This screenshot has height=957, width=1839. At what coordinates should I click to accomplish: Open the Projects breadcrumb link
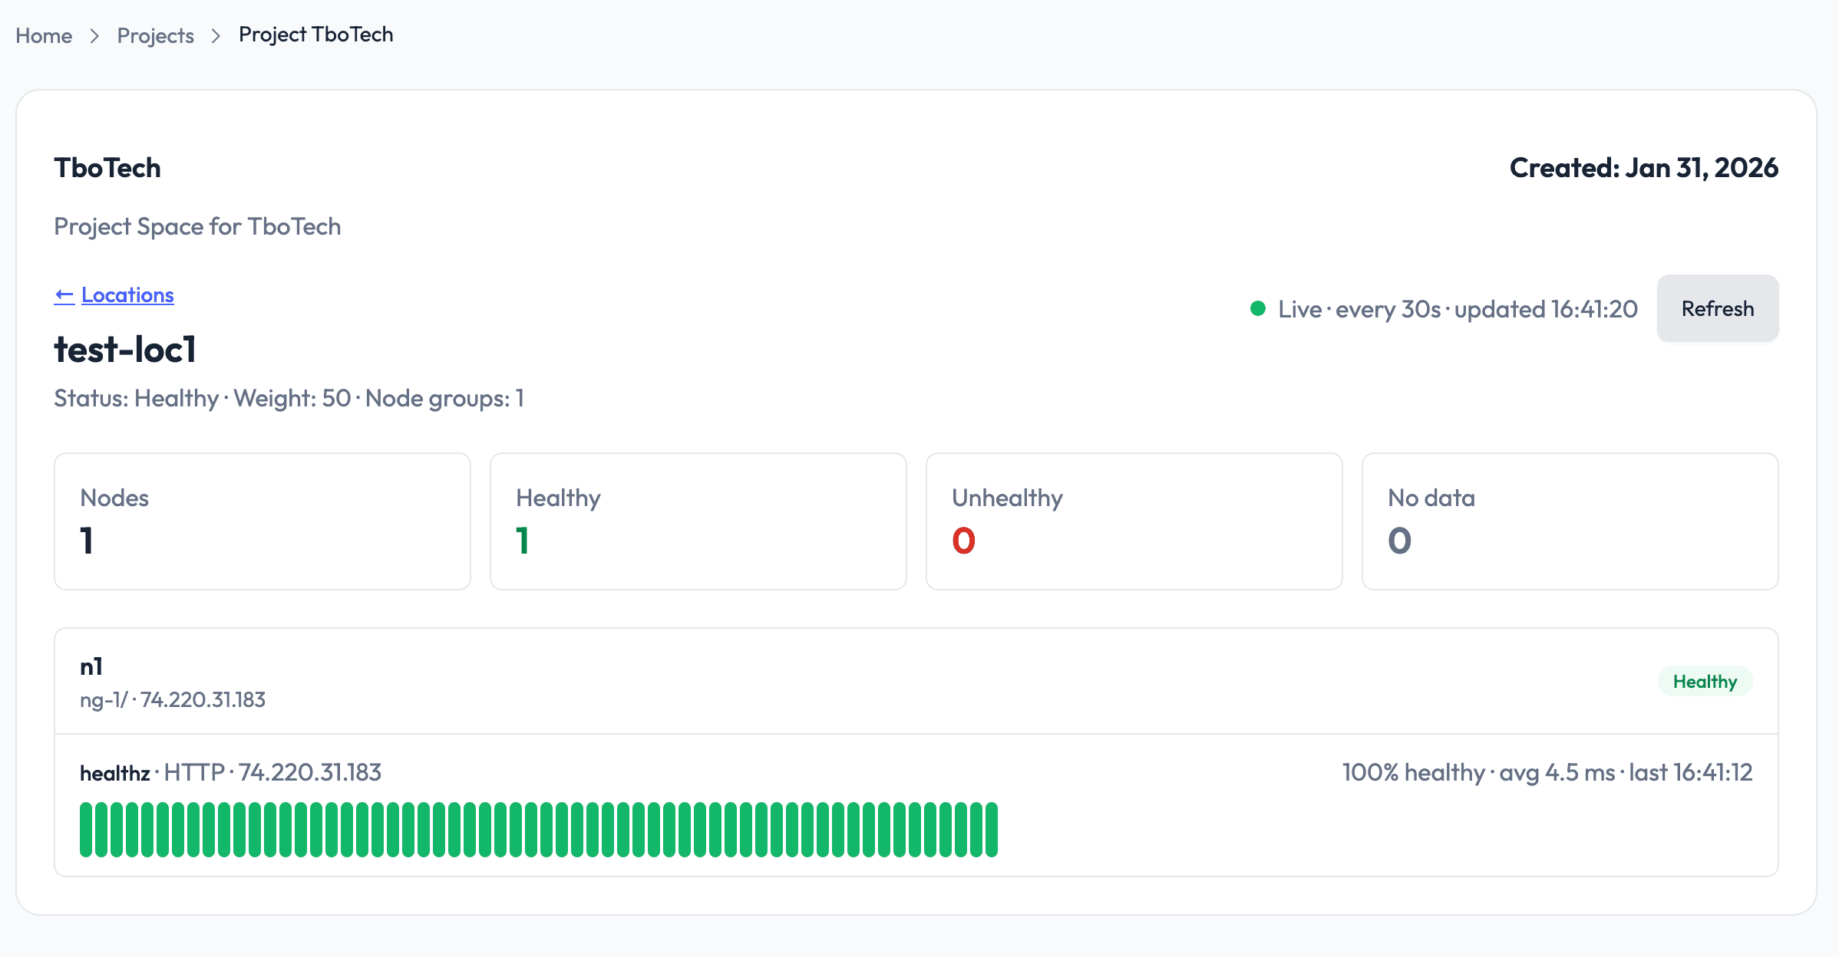[155, 35]
